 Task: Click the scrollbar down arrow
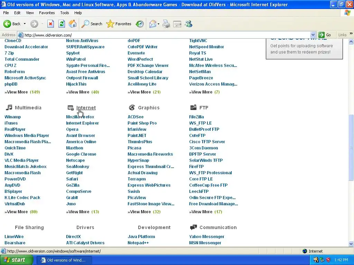pos(351,244)
